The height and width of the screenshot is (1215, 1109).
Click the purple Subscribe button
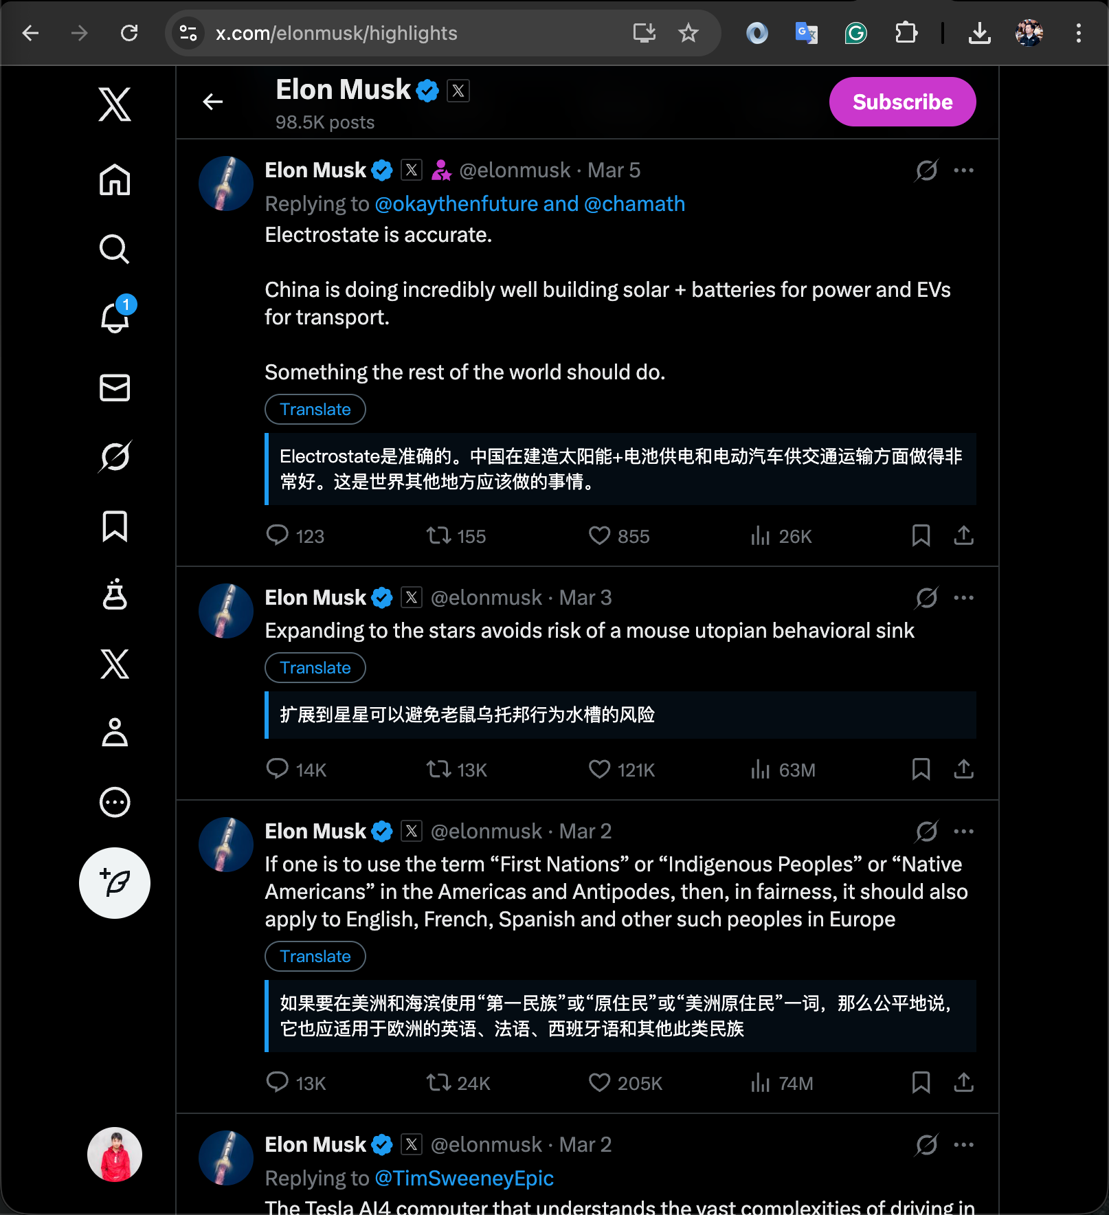click(x=902, y=102)
